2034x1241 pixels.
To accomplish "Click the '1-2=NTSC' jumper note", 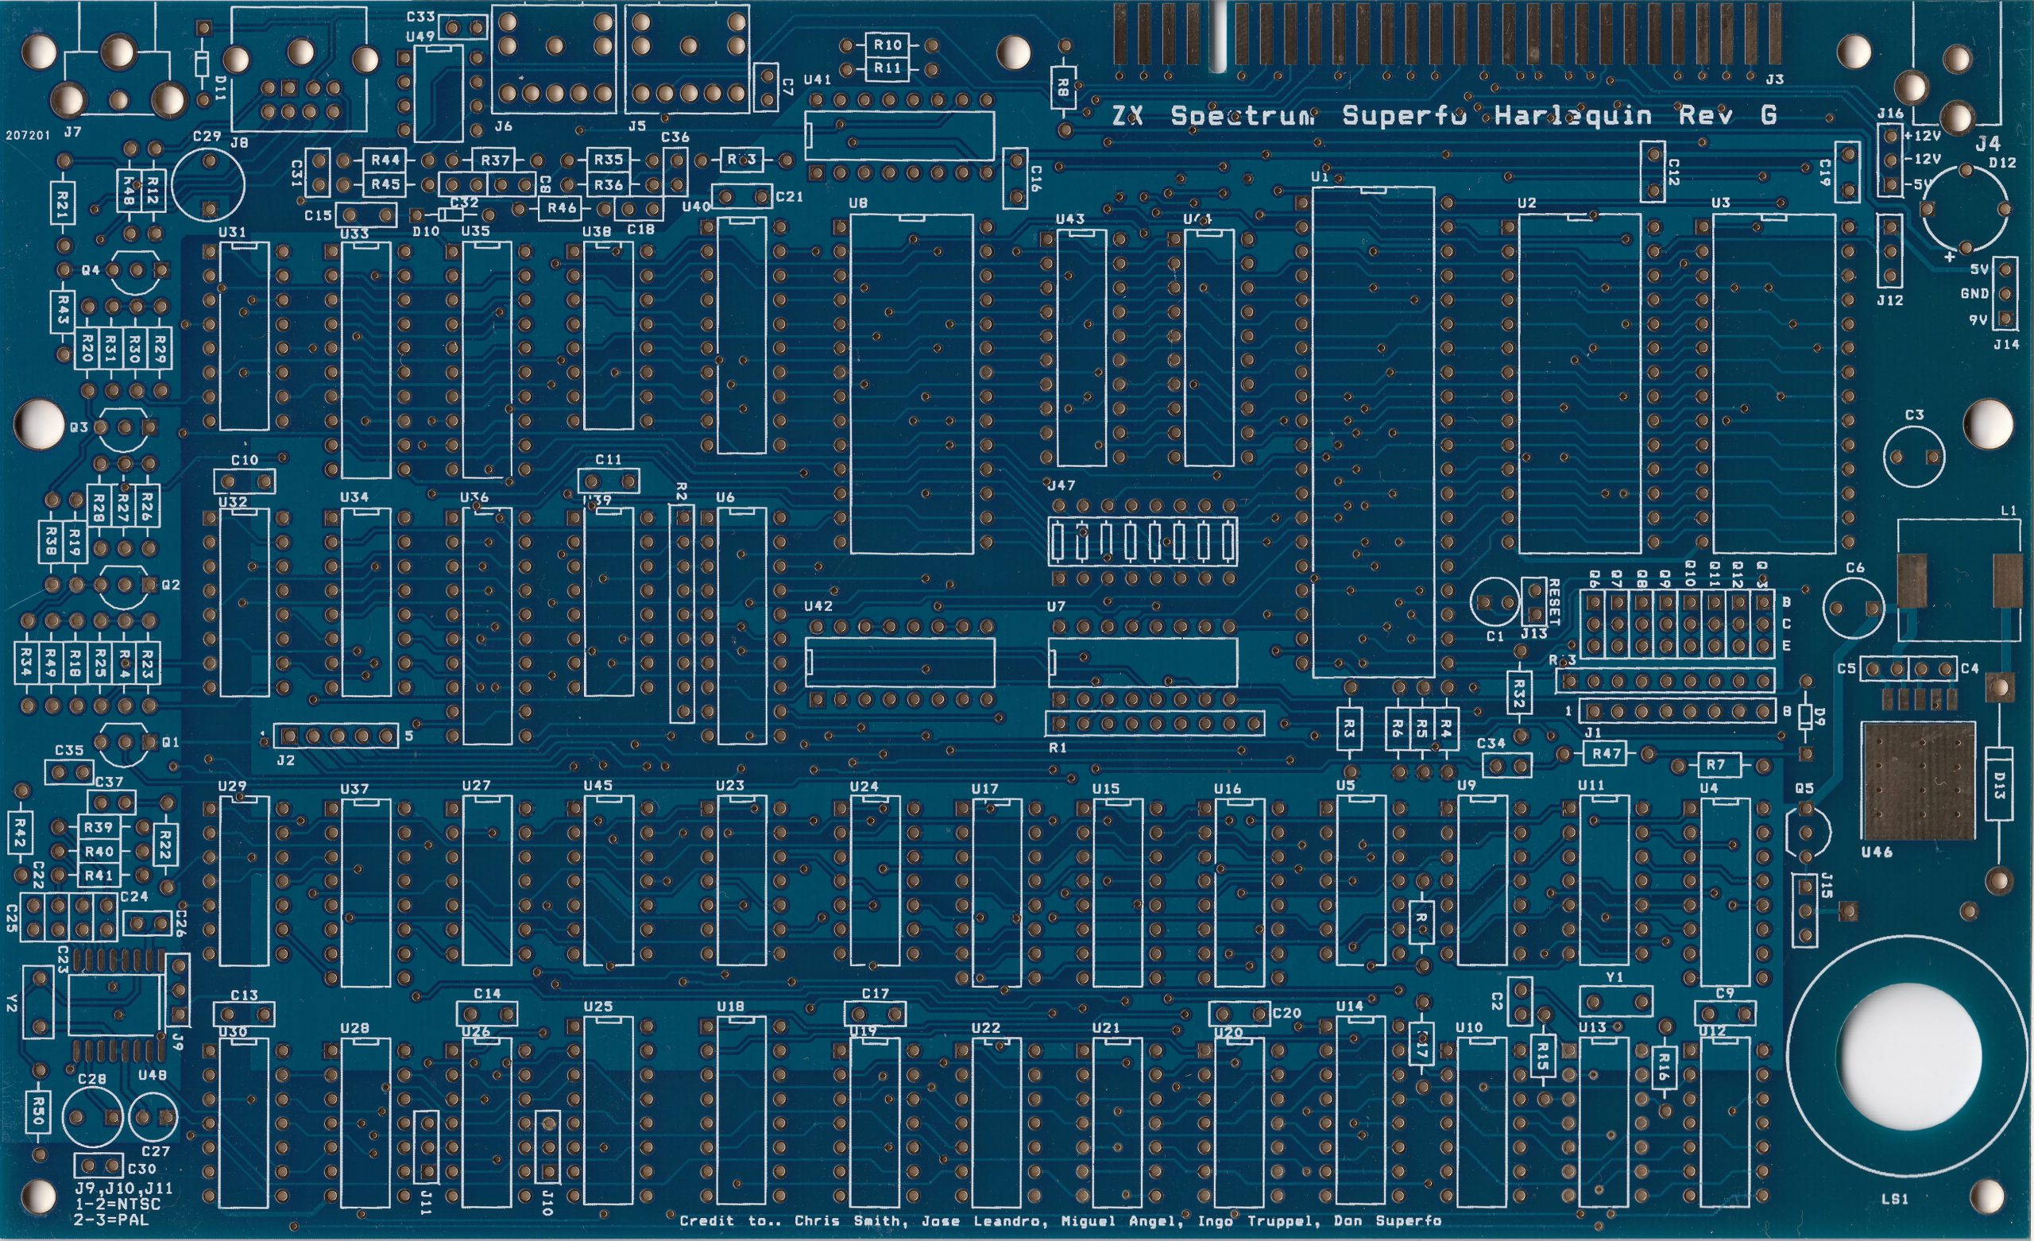I will click(118, 1204).
